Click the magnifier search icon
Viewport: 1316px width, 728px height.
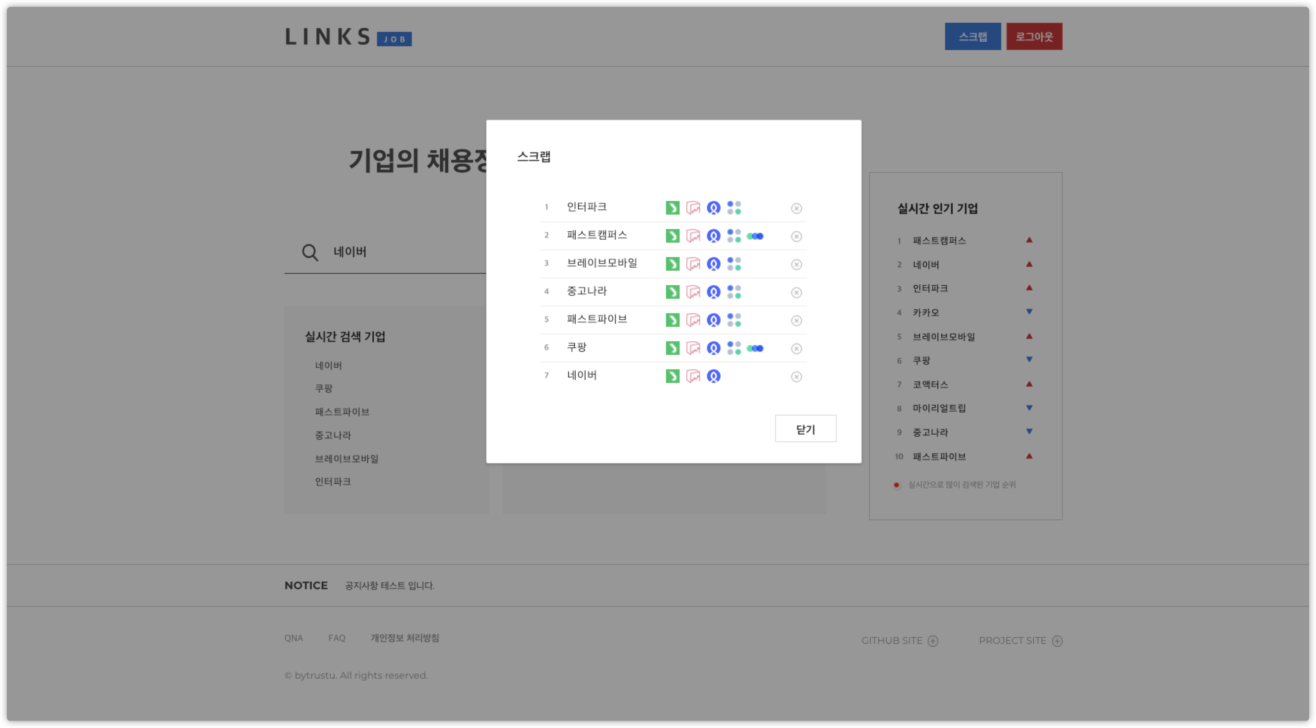[309, 253]
